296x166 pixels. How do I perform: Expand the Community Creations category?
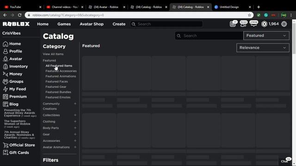[x=75, y=104]
